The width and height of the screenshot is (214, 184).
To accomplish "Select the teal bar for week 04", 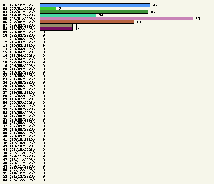I will 68,15.
